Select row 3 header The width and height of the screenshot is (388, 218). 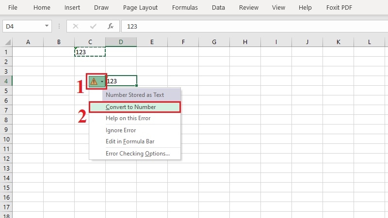(6, 71)
